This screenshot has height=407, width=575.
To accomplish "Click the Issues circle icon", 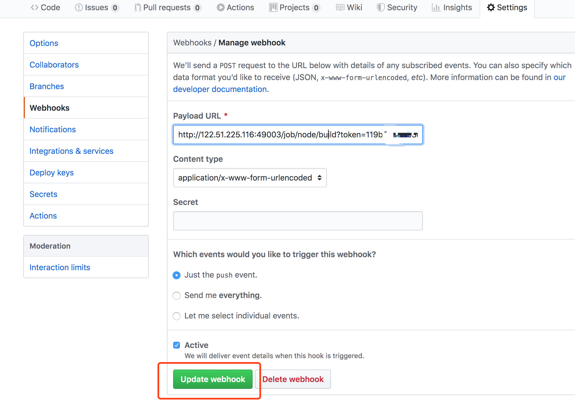I will click(x=79, y=8).
